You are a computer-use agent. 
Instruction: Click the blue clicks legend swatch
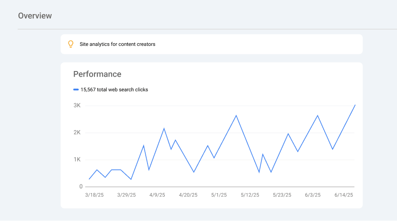(x=76, y=90)
